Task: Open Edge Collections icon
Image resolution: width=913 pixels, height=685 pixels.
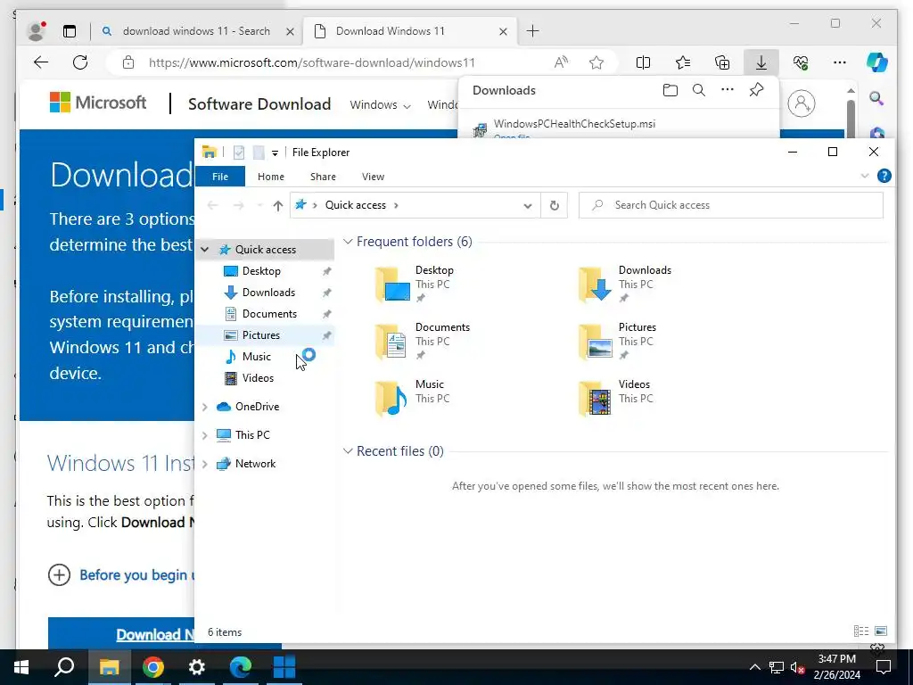Action: coord(722,62)
